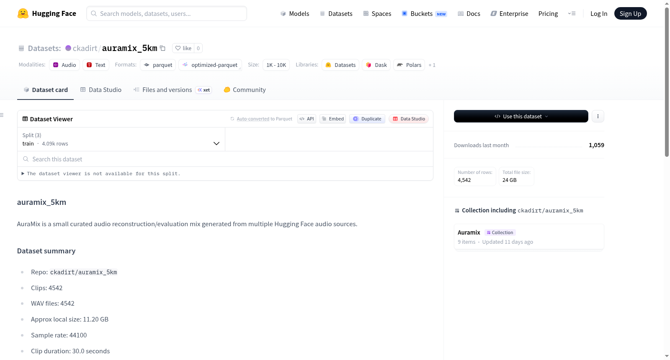Open Spaces in the top navigation
Viewport: 670px width, 360px height.
click(x=377, y=14)
